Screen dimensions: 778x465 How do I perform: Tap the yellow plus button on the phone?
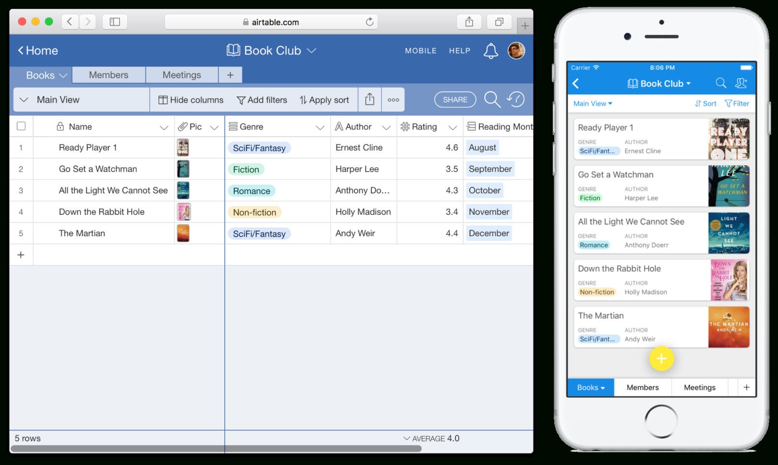click(662, 359)
